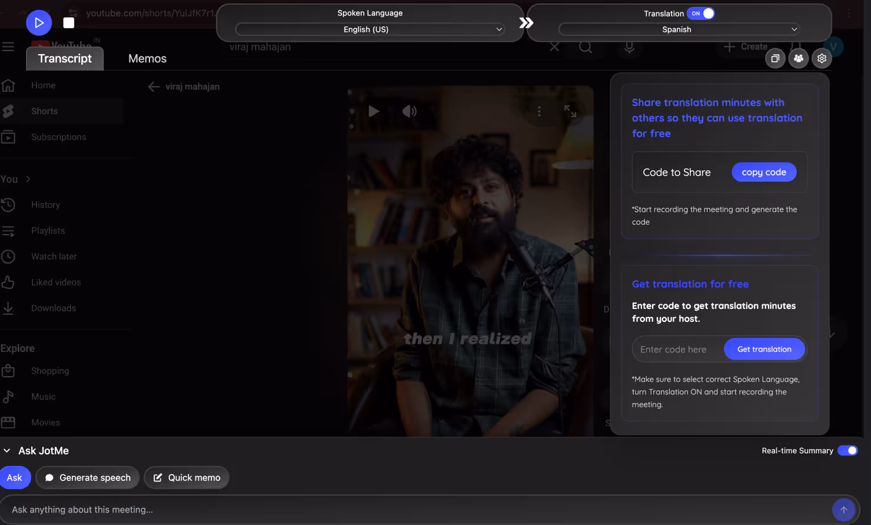Play the Shorts video

[374, 111]
